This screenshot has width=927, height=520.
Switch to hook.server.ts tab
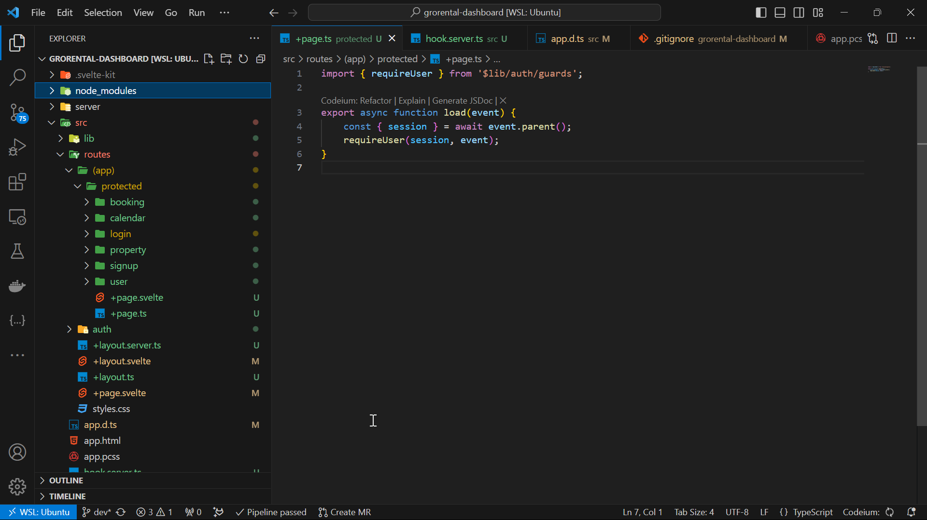click(x=465, y=39)
